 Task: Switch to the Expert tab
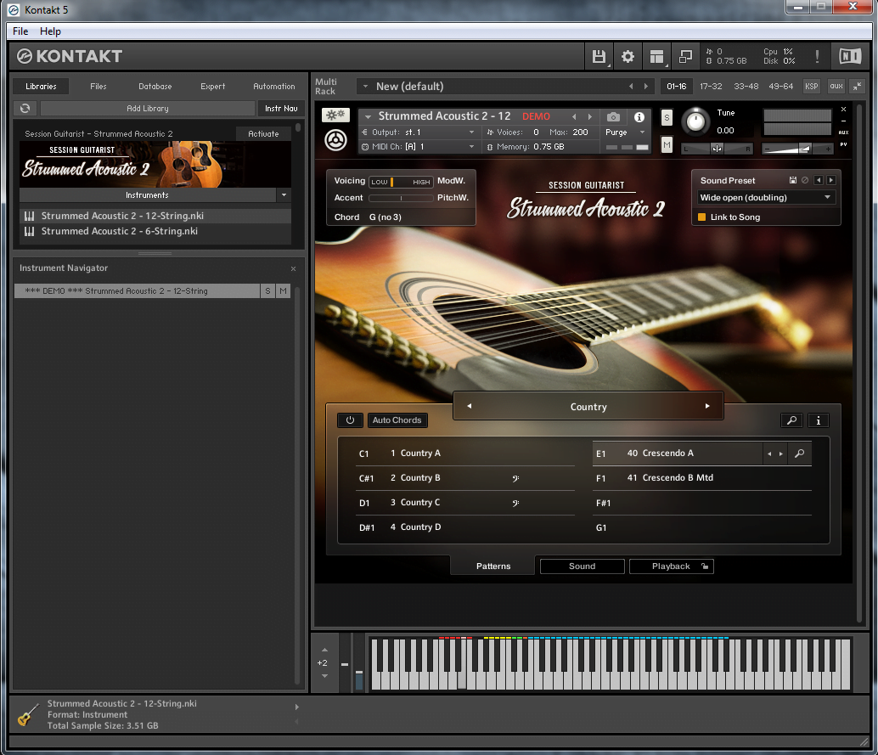coord(213,87)
